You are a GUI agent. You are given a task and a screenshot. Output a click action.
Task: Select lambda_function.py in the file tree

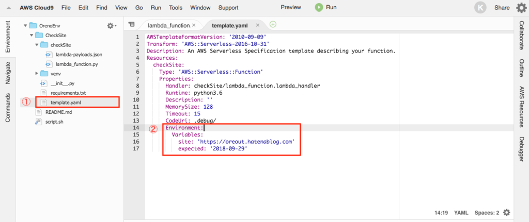point(77,64)
